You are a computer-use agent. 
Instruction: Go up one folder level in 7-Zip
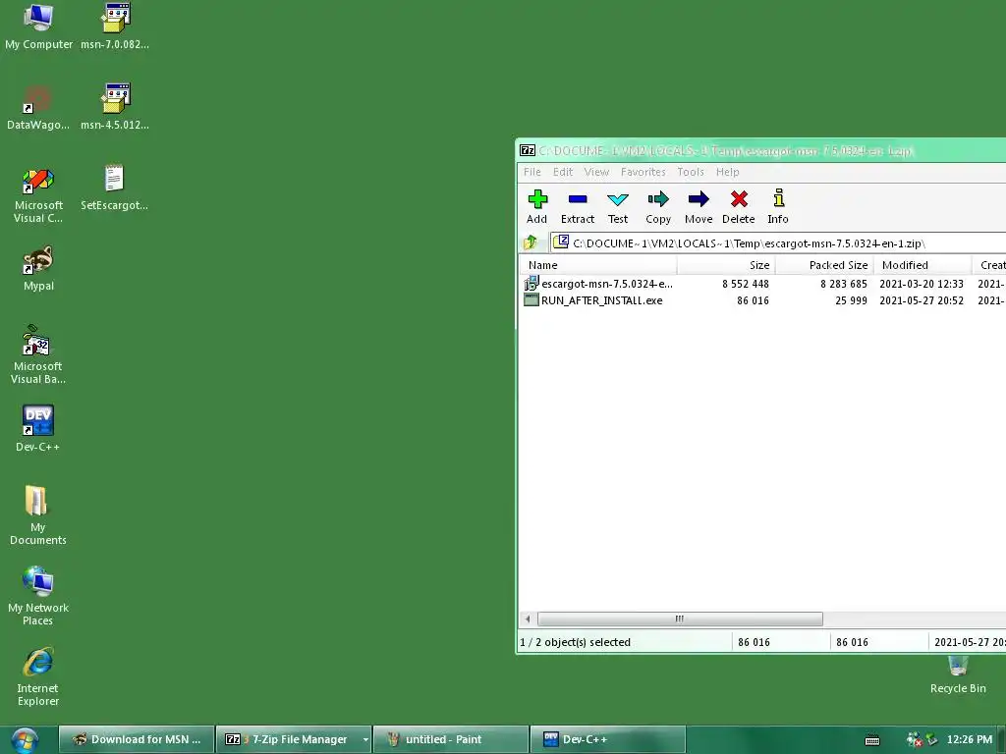(531, 243)
